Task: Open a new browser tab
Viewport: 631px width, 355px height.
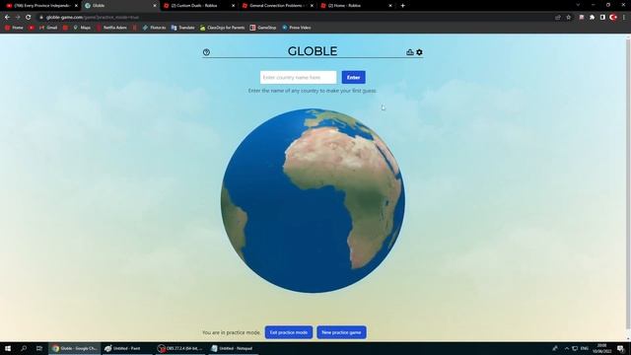Action: click(402, 6)
